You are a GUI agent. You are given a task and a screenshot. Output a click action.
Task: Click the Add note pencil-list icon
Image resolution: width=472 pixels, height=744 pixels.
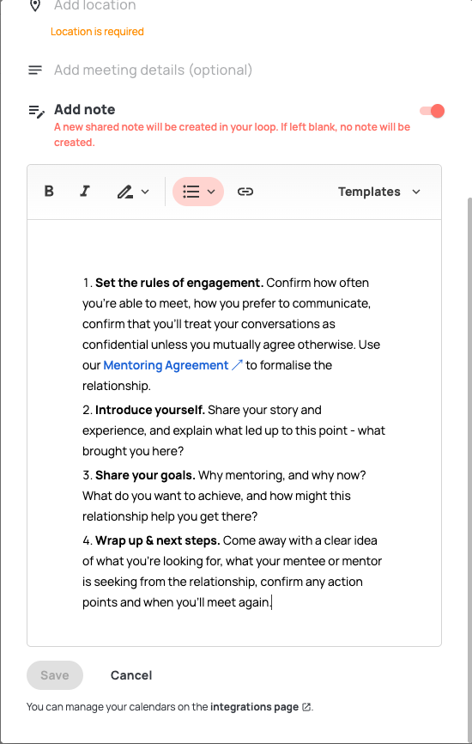coord(37,111)
